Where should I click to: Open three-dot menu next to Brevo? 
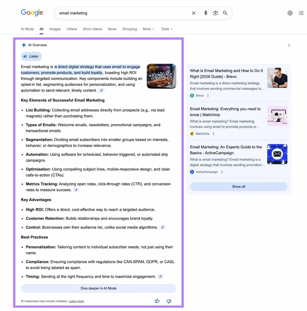point(208,96)
